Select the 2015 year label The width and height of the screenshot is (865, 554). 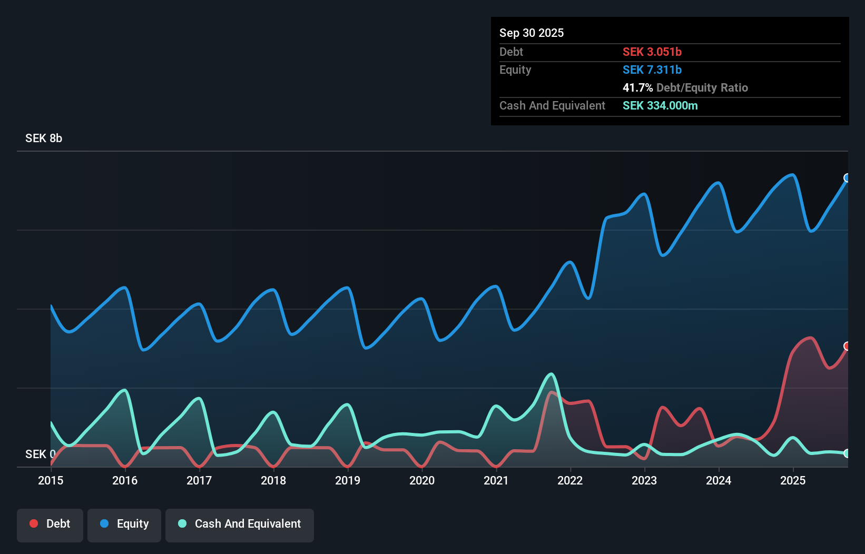pyautogui.click(x=50, y=480)
